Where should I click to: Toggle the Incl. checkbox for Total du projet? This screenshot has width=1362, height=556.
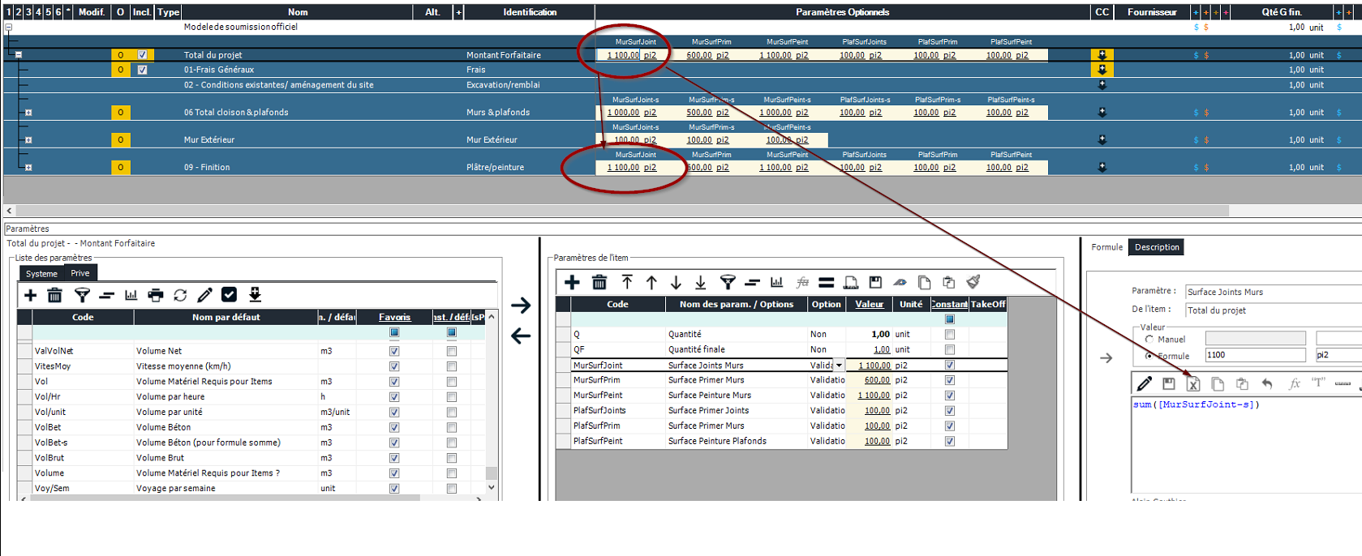coord(143,55)
